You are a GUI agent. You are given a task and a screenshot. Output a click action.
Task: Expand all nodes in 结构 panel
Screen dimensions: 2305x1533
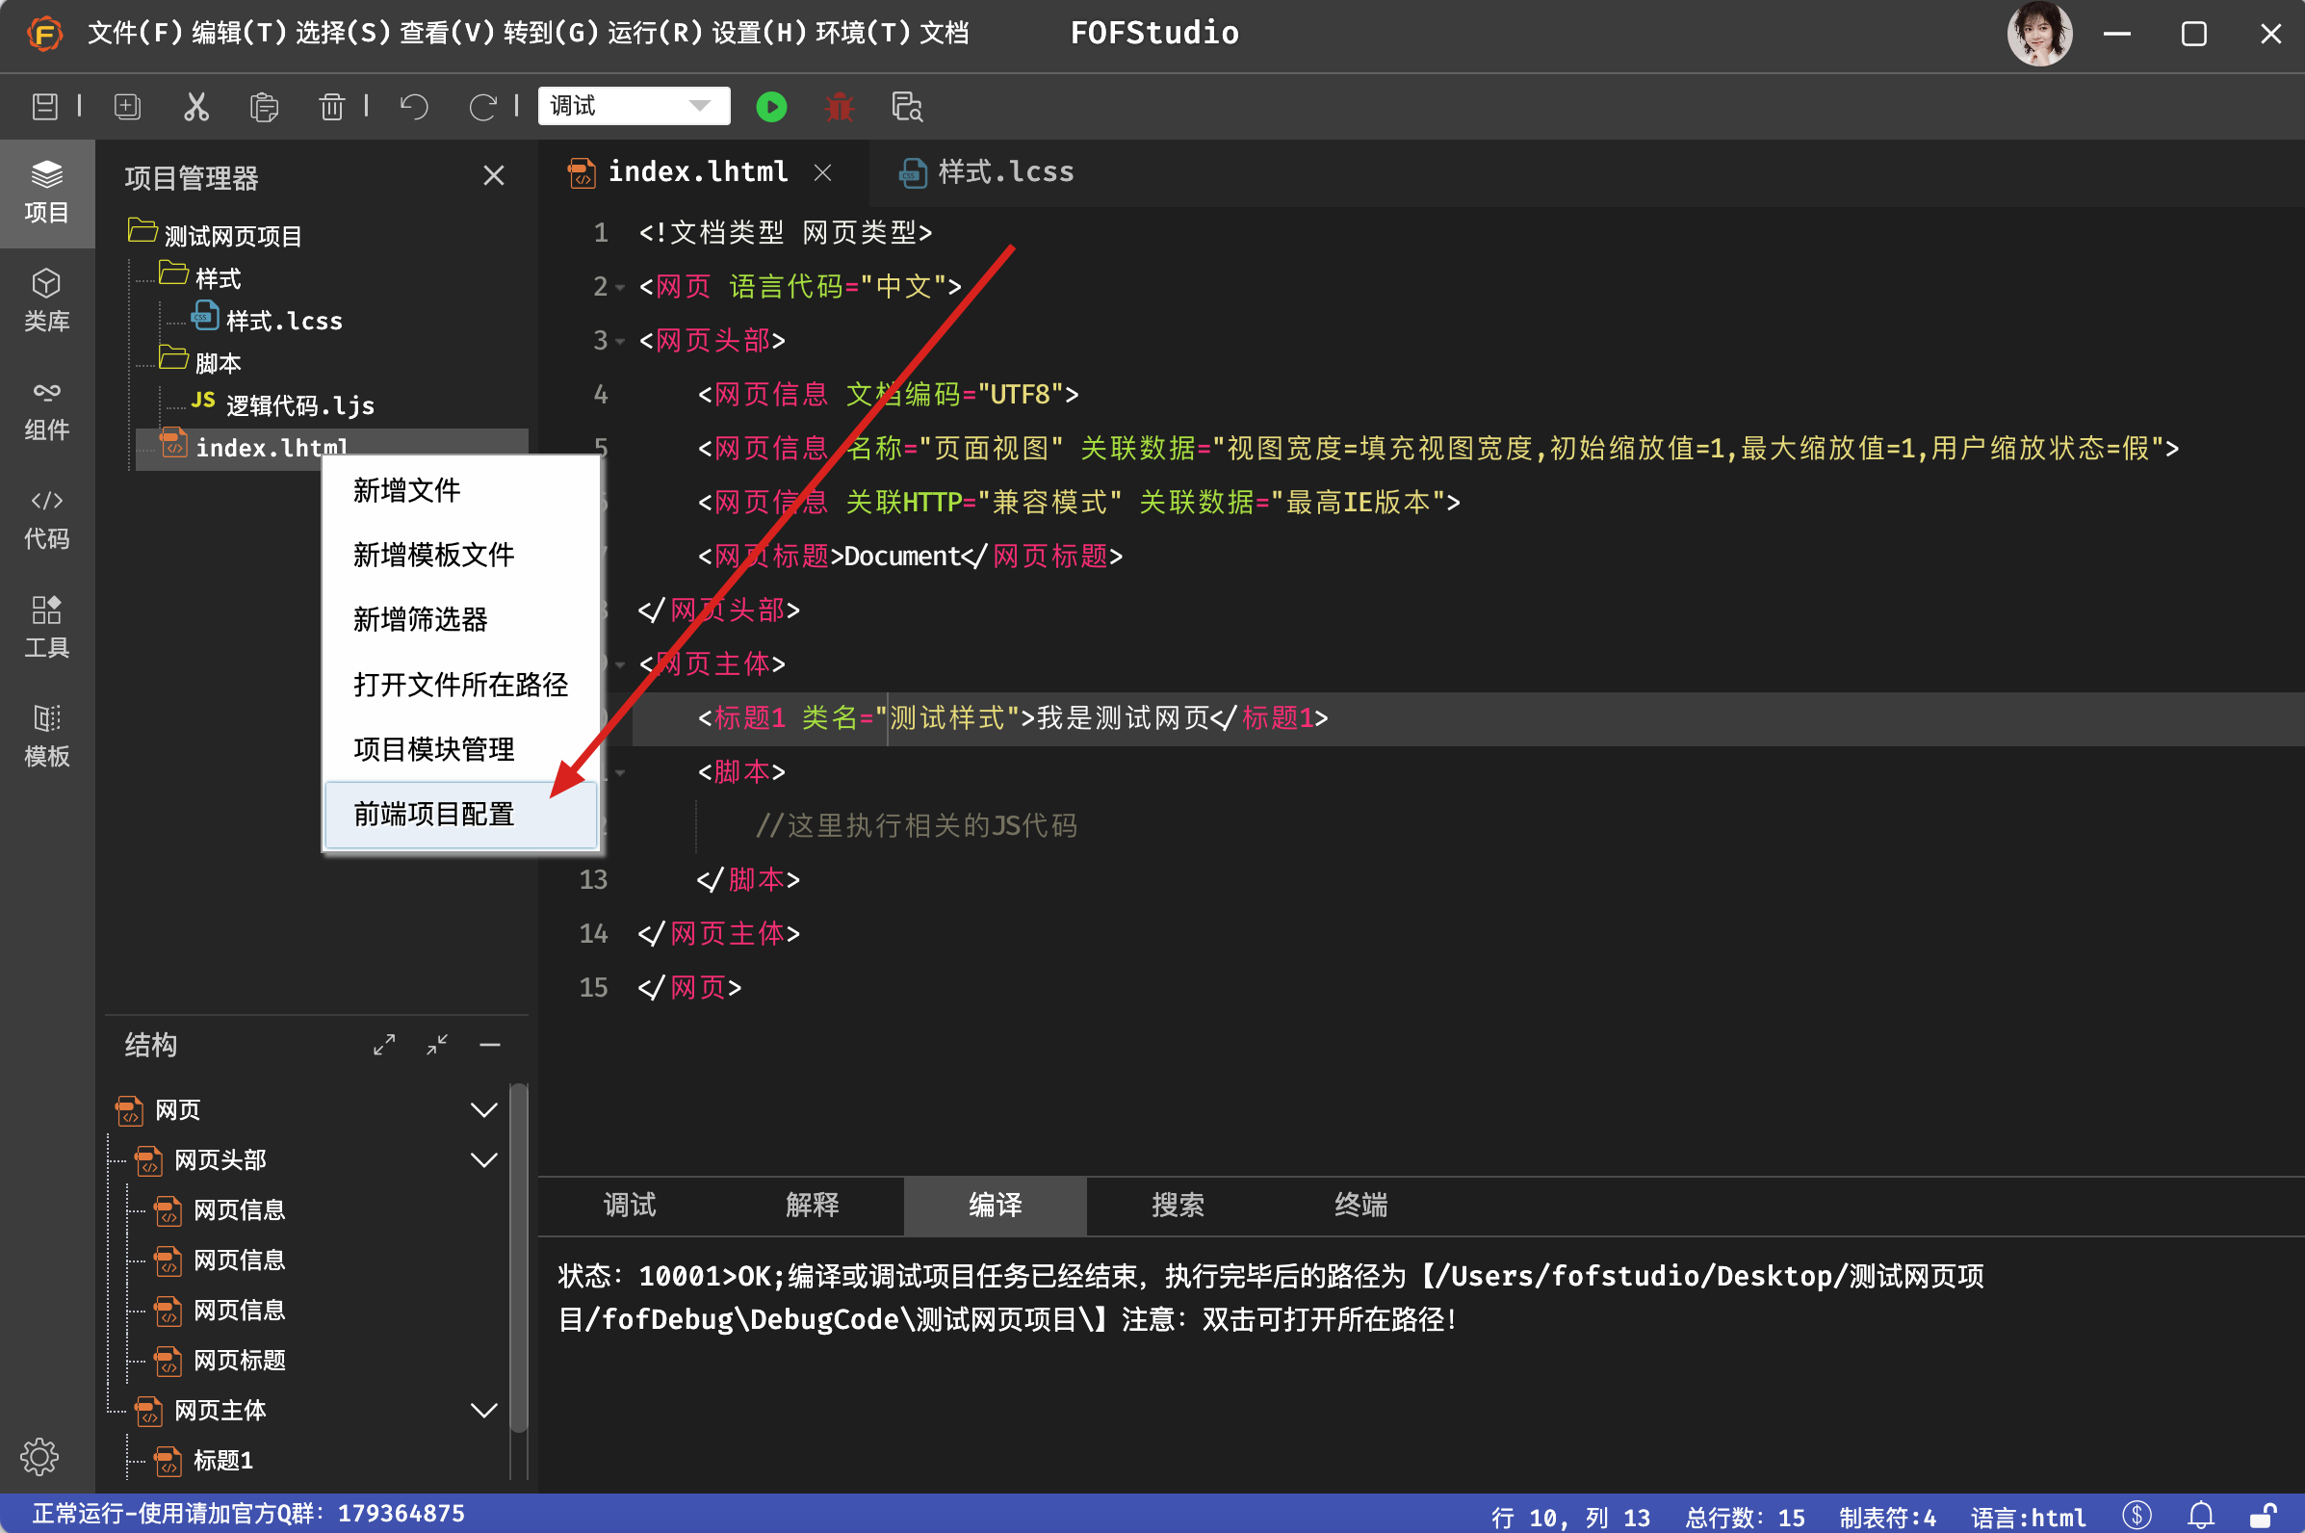click(x=384, y=1045)
